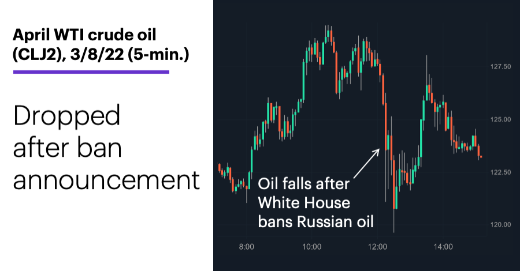The height and width of the screenshot is (271, 520).
Task: Click the 'Oil falls after White House' annotation
Action: point(304,193)
